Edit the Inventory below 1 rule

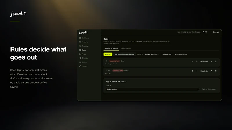tap(211, 62)
